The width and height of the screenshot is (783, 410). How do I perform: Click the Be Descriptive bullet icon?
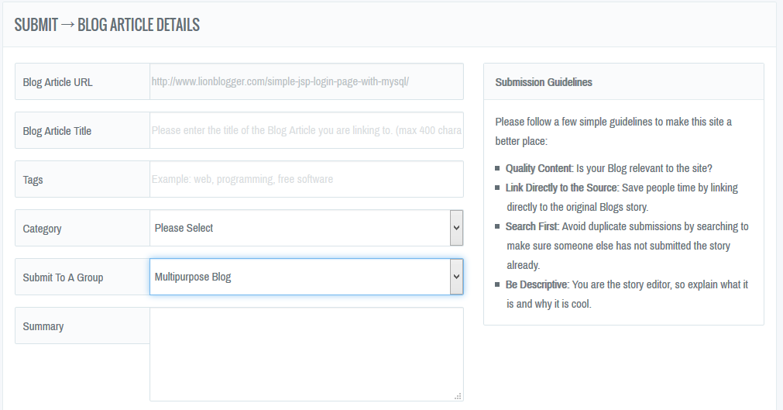click(498, 285)
